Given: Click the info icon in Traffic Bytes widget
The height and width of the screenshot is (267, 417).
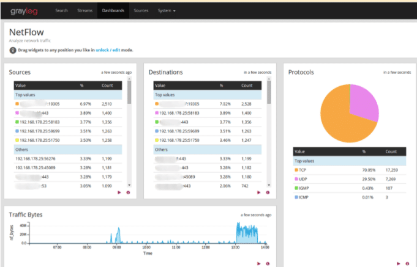Looking at the screenshot, I should 268,263.
